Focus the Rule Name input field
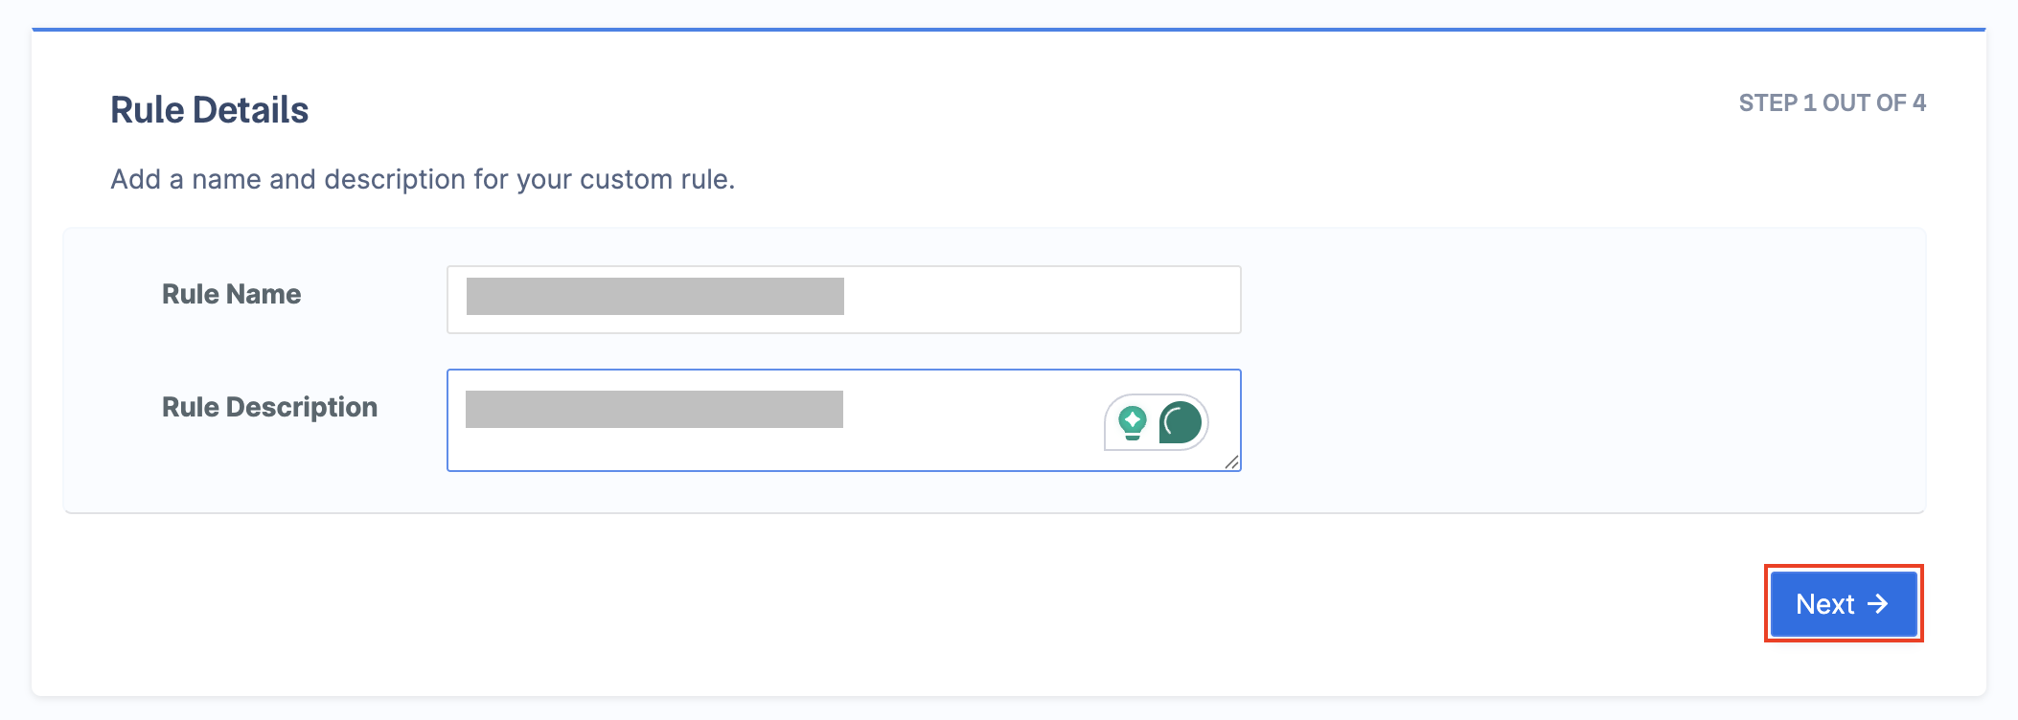Viewport: 2018px width, 720px height. (844, 300)
